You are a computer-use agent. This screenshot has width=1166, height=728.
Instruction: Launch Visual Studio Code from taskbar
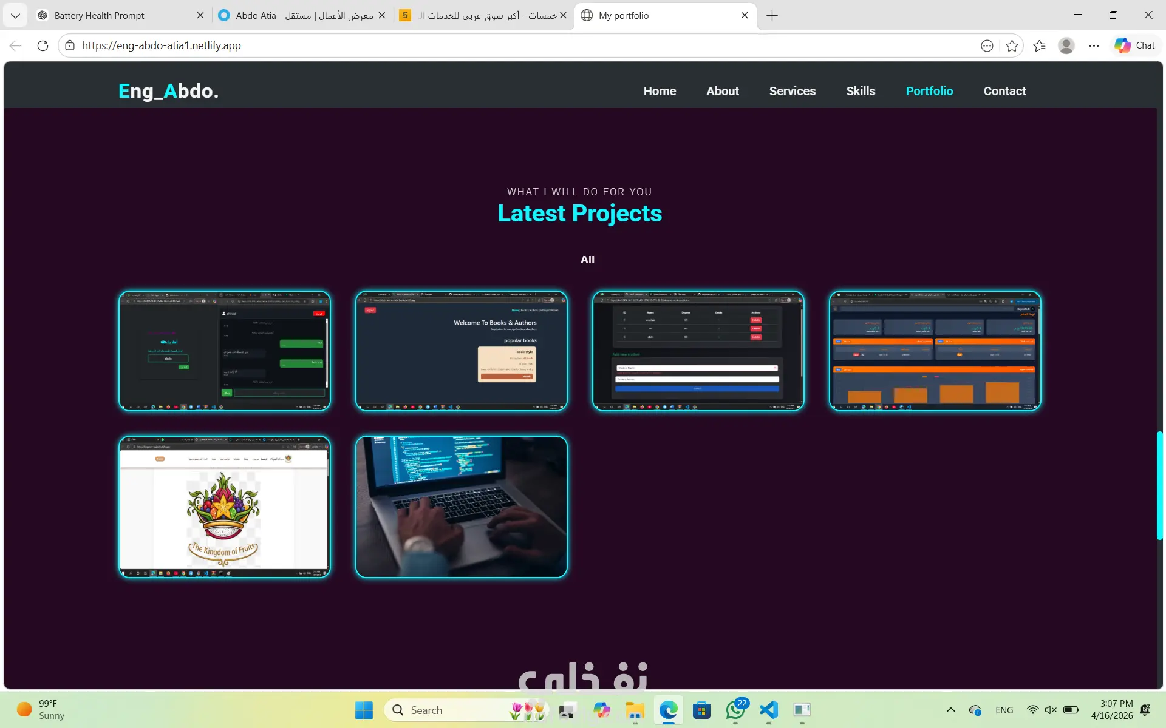(768, 710)
